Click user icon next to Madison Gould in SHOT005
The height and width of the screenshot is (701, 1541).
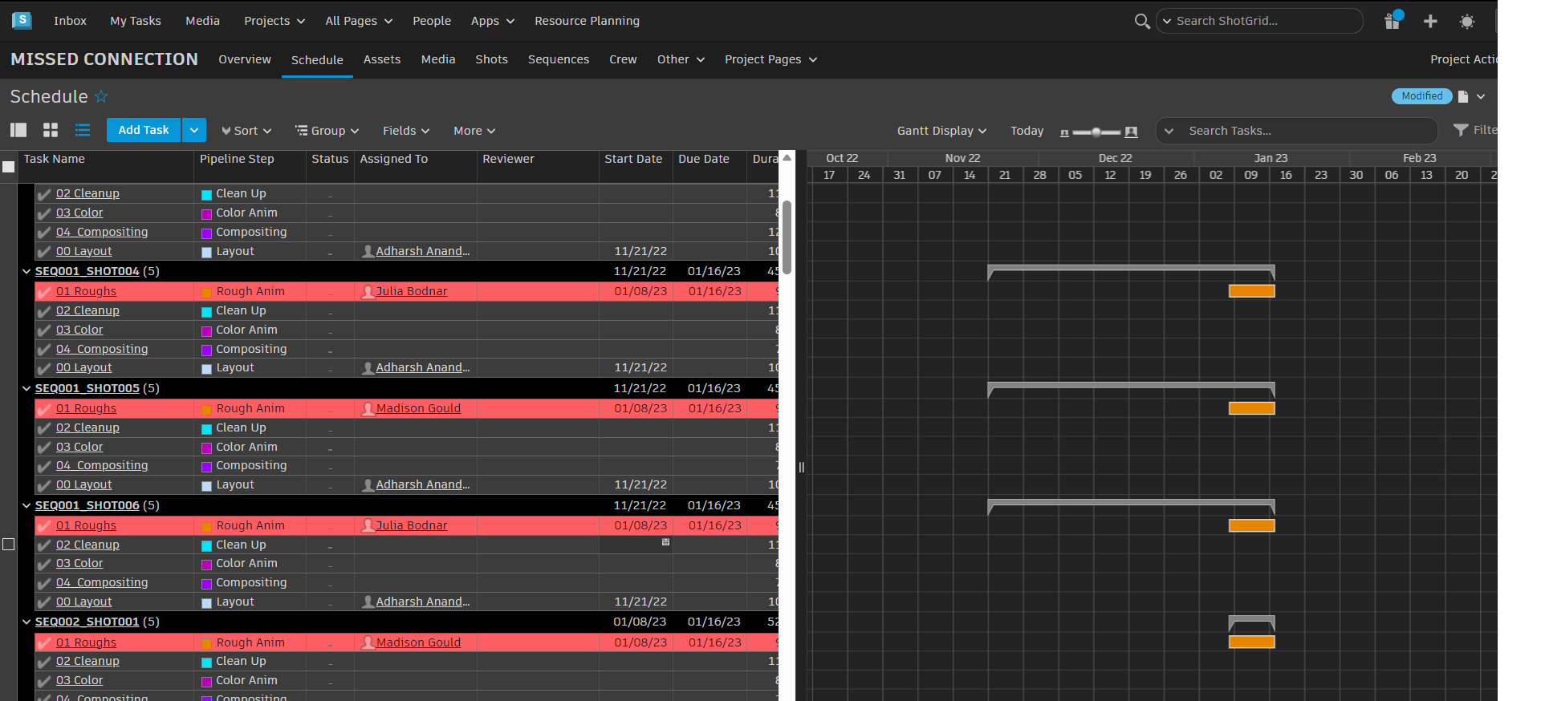tap(368, 408)
